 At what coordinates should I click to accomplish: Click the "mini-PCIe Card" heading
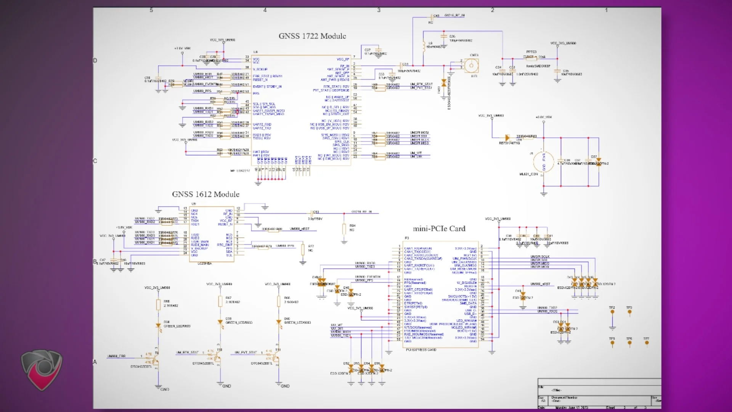click(439, 229)
